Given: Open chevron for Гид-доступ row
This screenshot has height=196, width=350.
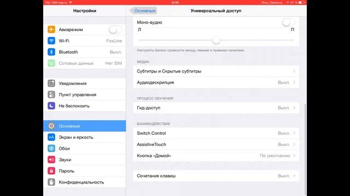Looking at the screenshot, I should pyautogui.click(x=294, y=108).
